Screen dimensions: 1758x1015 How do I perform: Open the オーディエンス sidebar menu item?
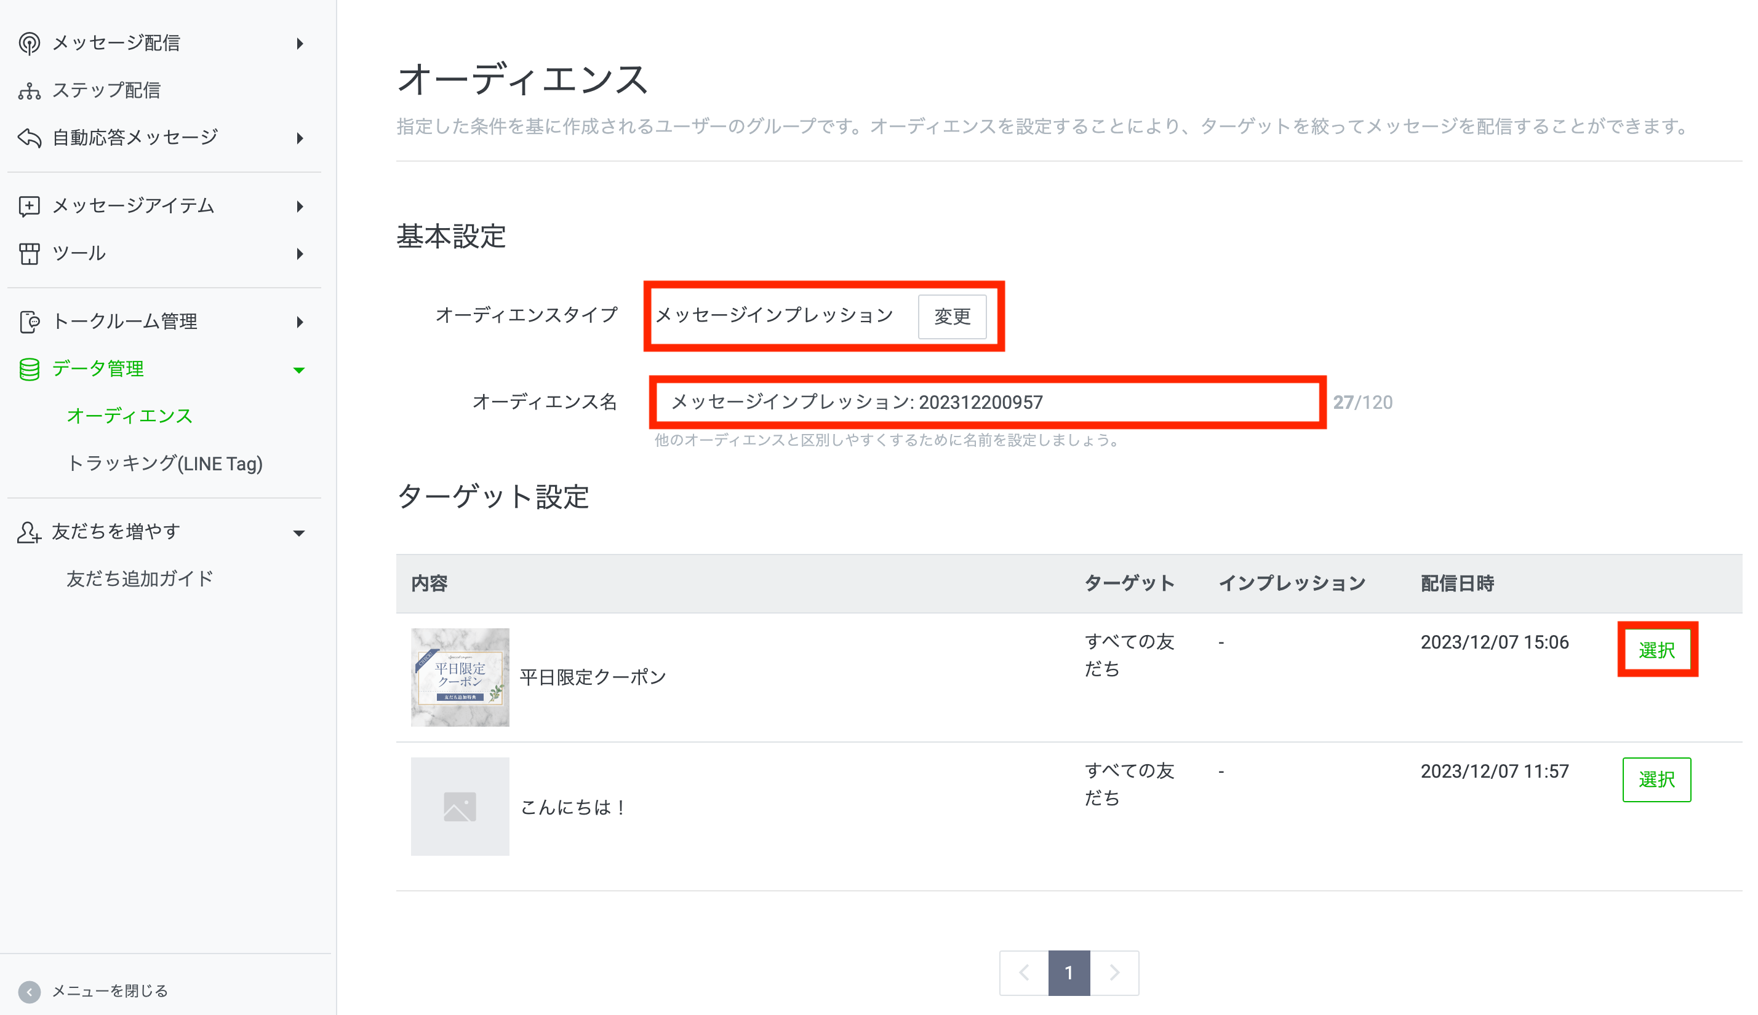[129, 416]
